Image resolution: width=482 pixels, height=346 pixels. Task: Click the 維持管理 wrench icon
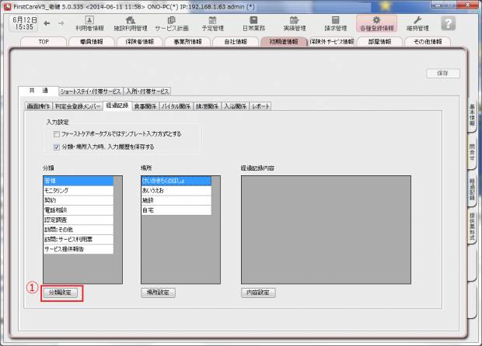[x=417, y=22]
